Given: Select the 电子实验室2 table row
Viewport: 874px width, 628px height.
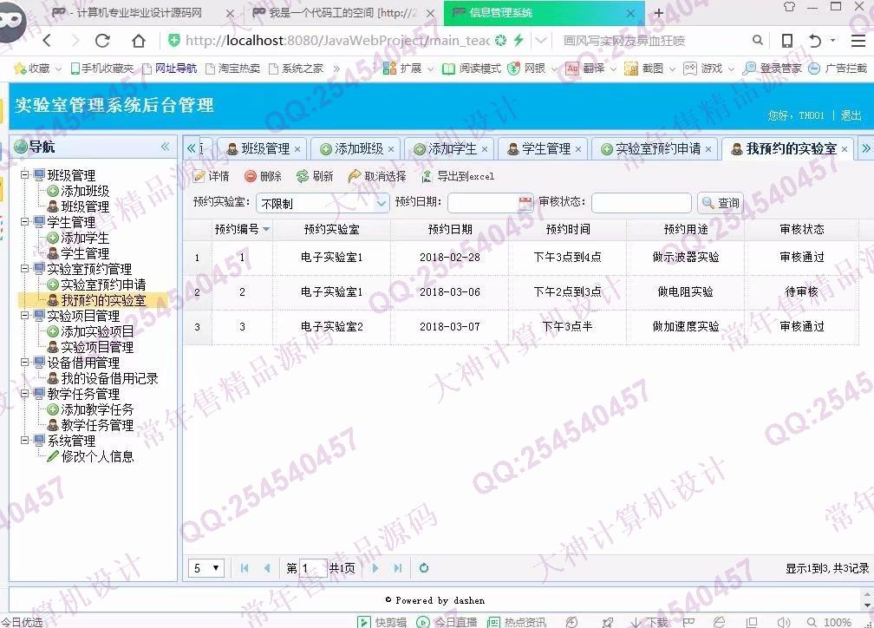Looking at the screenshot, I should (520, 326).
